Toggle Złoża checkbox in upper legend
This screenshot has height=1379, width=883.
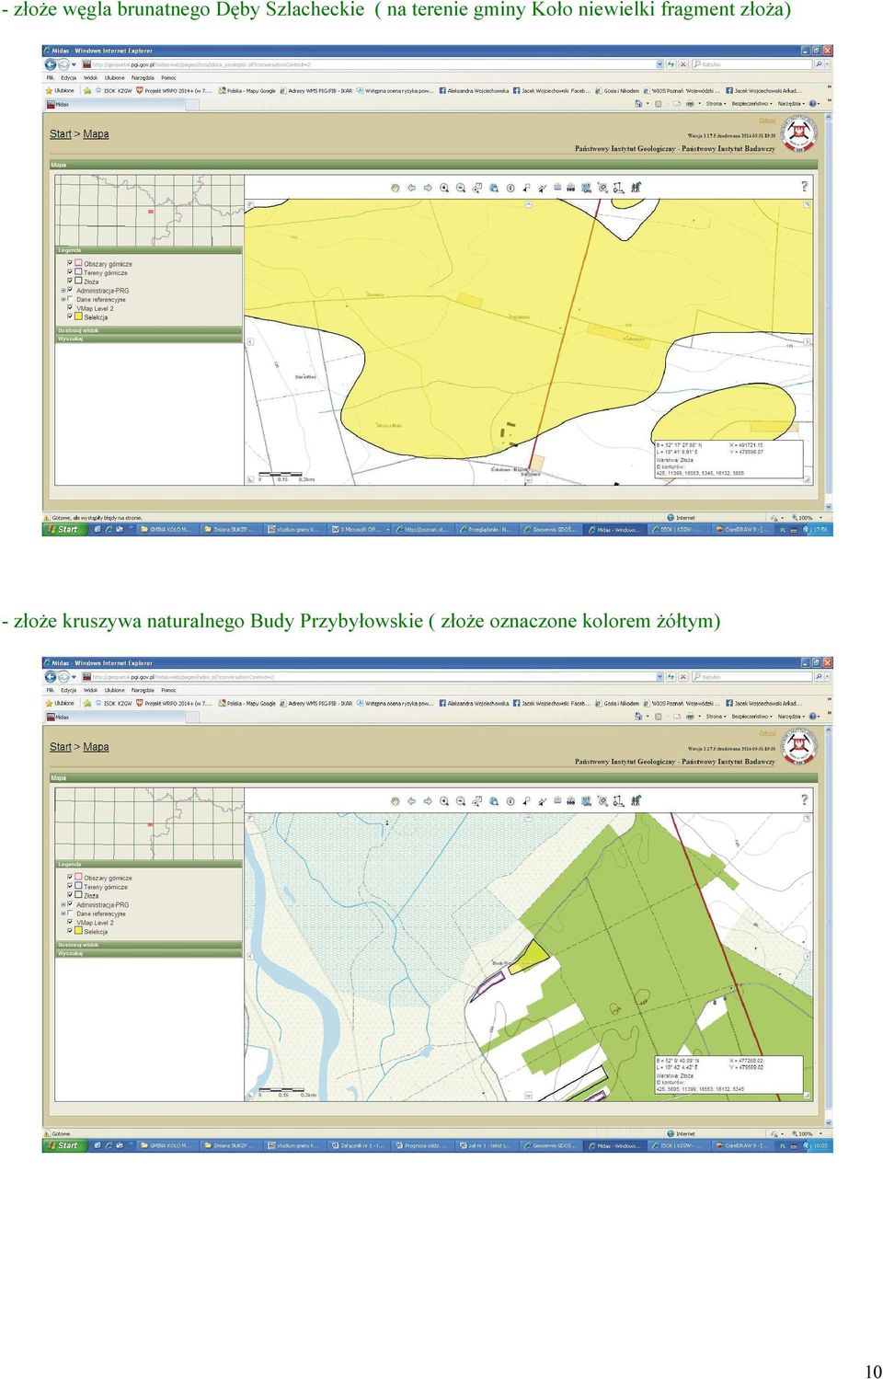70,281
